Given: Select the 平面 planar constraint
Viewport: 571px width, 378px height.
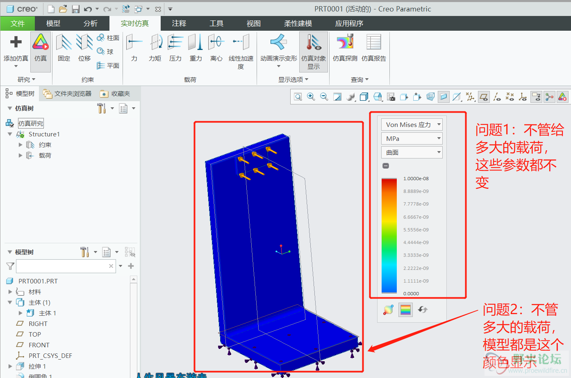Looking at the screenshot, I should coord(108,66).
